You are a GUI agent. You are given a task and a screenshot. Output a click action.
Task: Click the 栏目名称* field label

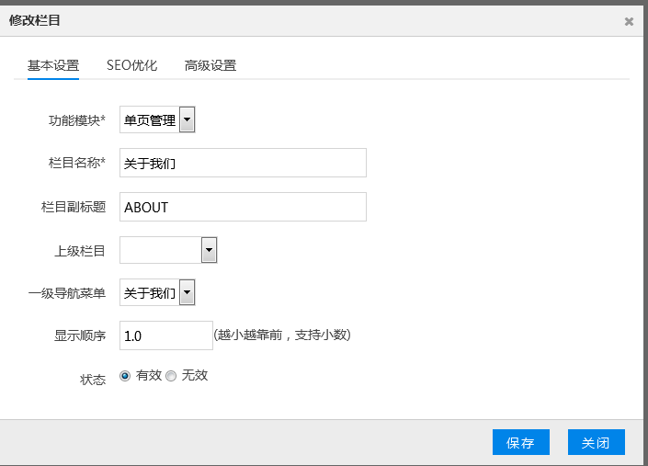77,164
